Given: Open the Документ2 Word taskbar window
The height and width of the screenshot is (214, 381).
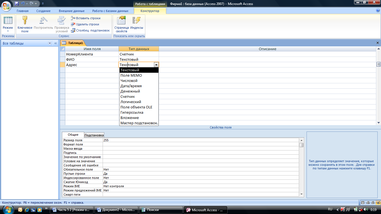Looking at the screenshot, I should 116,210.
